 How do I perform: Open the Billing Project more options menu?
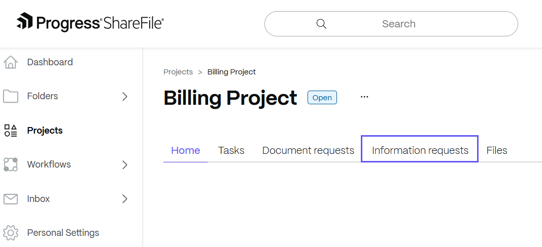pyautogui.click(x=364, y=97)
